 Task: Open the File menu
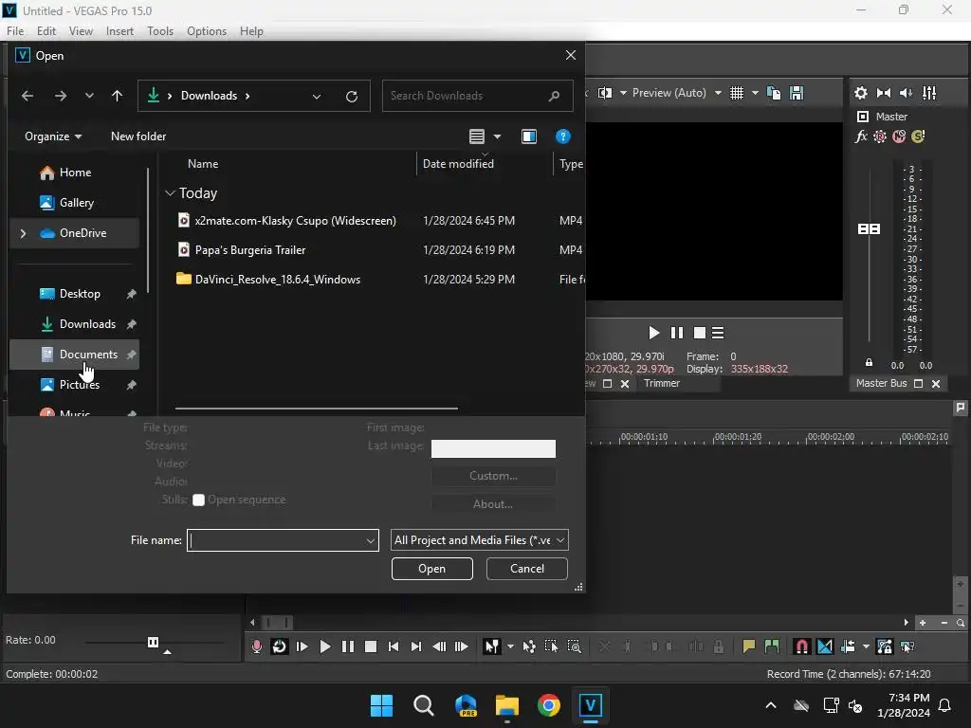15,31
